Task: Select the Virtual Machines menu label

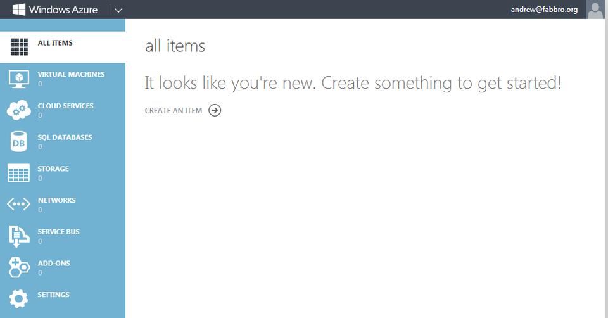Action: 71,74
